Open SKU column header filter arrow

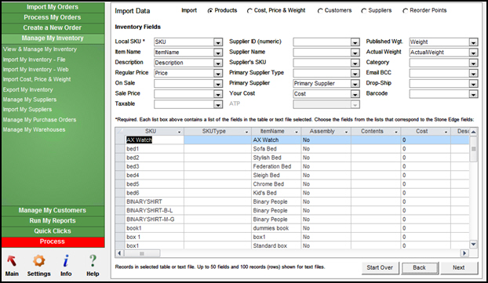coord(179,132)
